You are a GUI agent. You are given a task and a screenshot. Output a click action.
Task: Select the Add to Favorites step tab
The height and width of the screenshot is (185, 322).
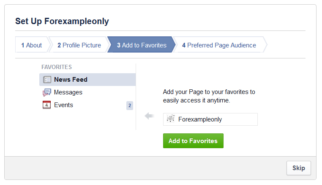click(x=141, y=45)
